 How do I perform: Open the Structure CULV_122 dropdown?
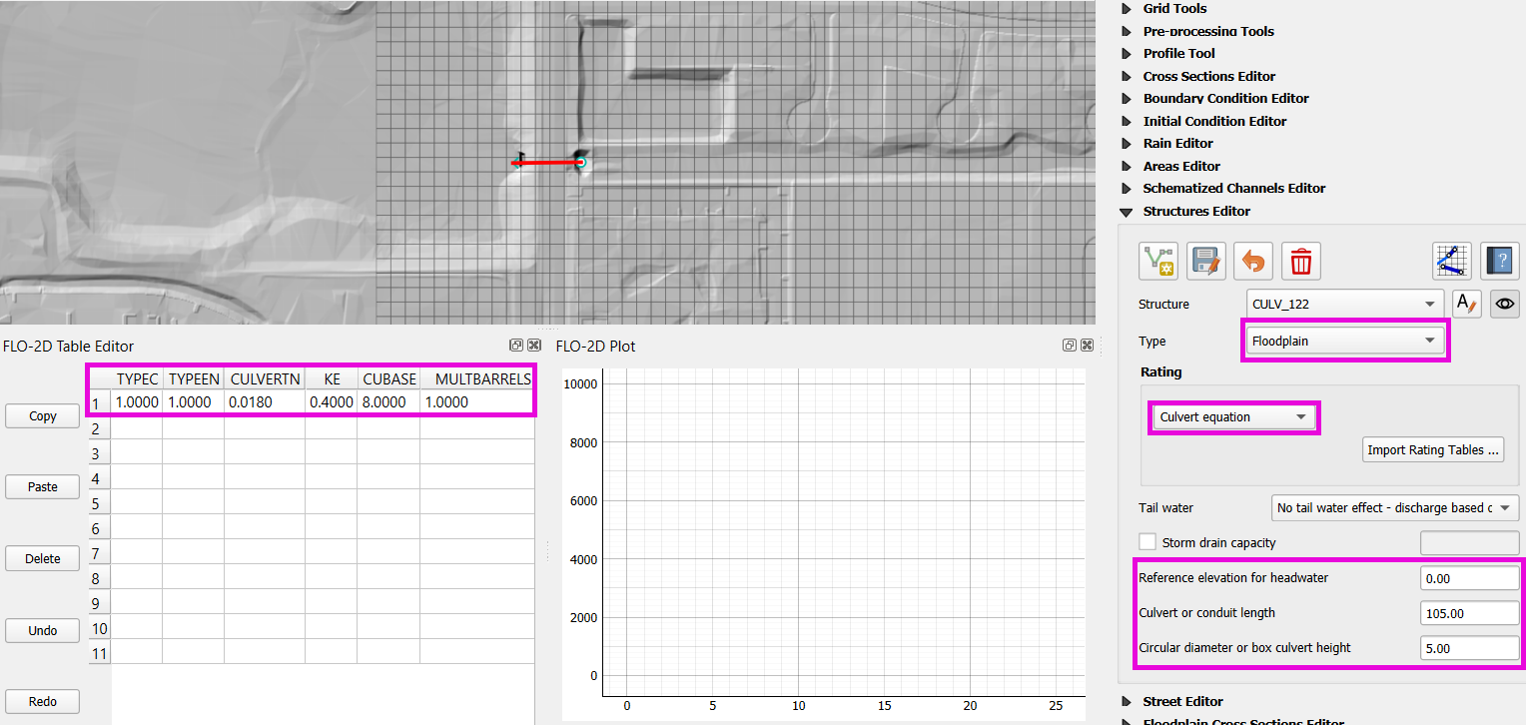pyautogui.click(x=1345, y=304)
